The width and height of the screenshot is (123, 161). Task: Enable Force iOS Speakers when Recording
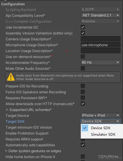click(x=83, y=92)
